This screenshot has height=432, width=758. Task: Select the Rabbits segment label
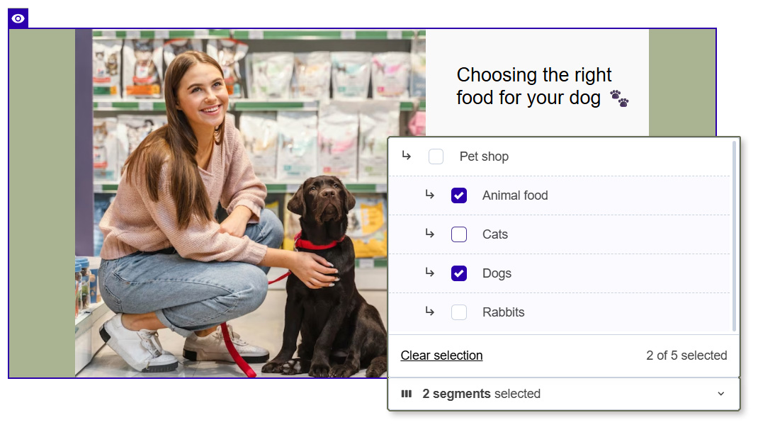tap(504, 312)
